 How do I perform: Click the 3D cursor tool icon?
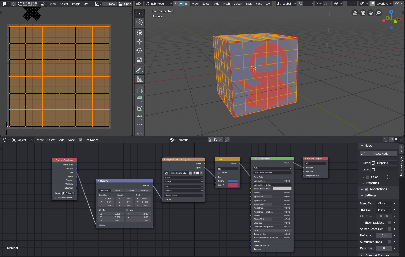pos(139,23)
